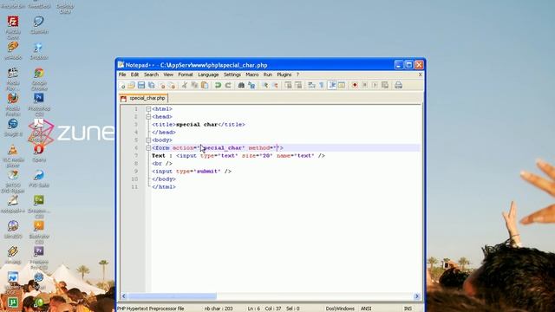
Task: Save the file with the floppy disk icon
Action: pos(141,85)
